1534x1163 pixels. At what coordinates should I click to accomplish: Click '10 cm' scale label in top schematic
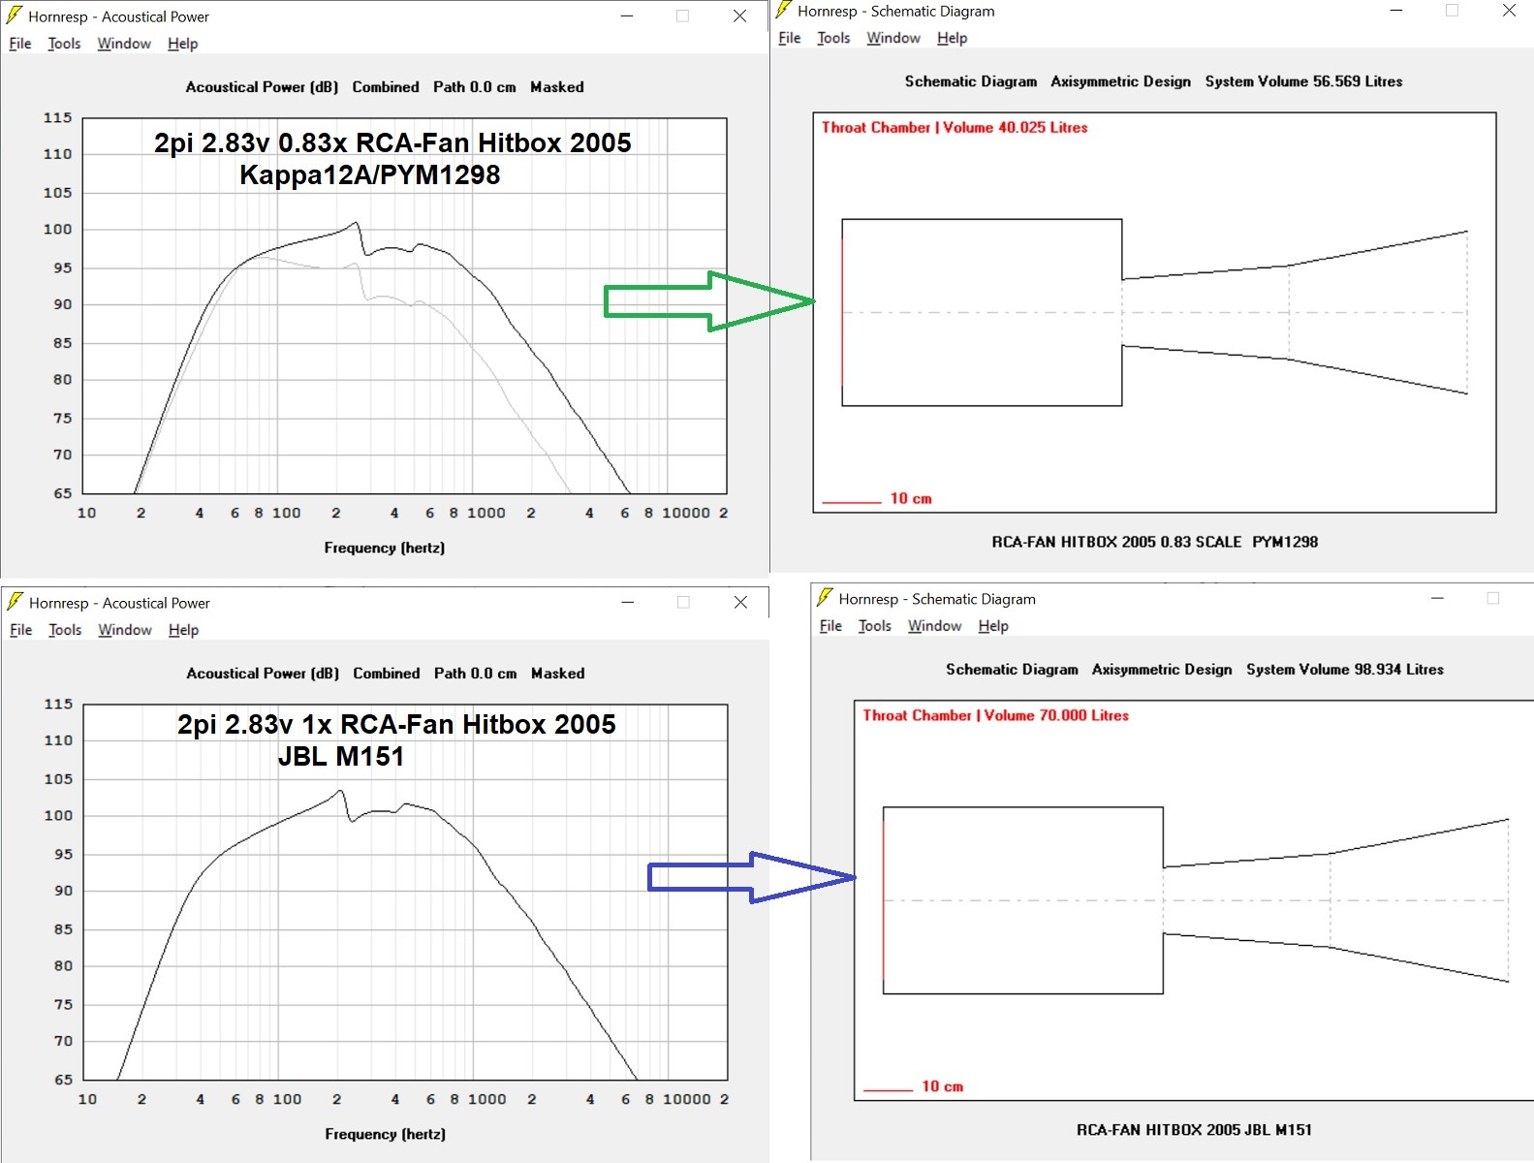tap(911, 498)
